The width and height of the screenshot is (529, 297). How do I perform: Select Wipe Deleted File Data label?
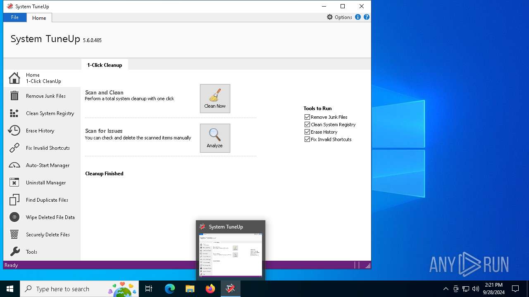point(50,217)
